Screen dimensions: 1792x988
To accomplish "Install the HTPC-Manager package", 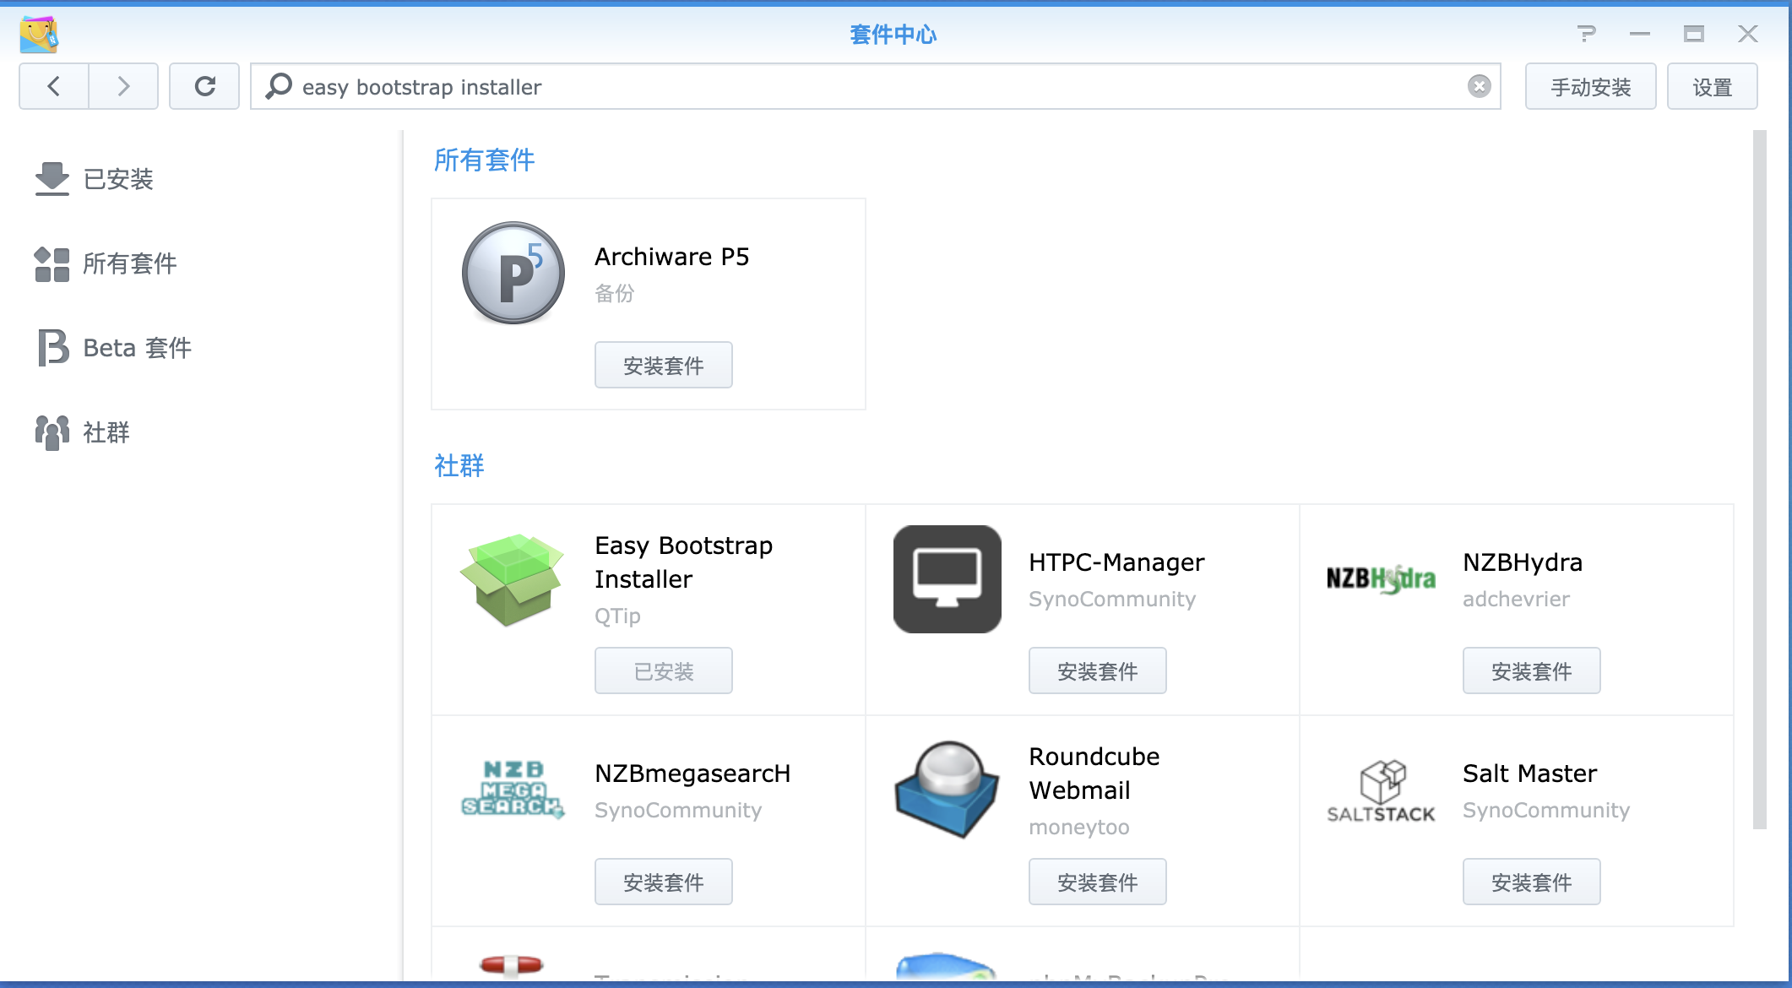I will tap(1098, 671).
